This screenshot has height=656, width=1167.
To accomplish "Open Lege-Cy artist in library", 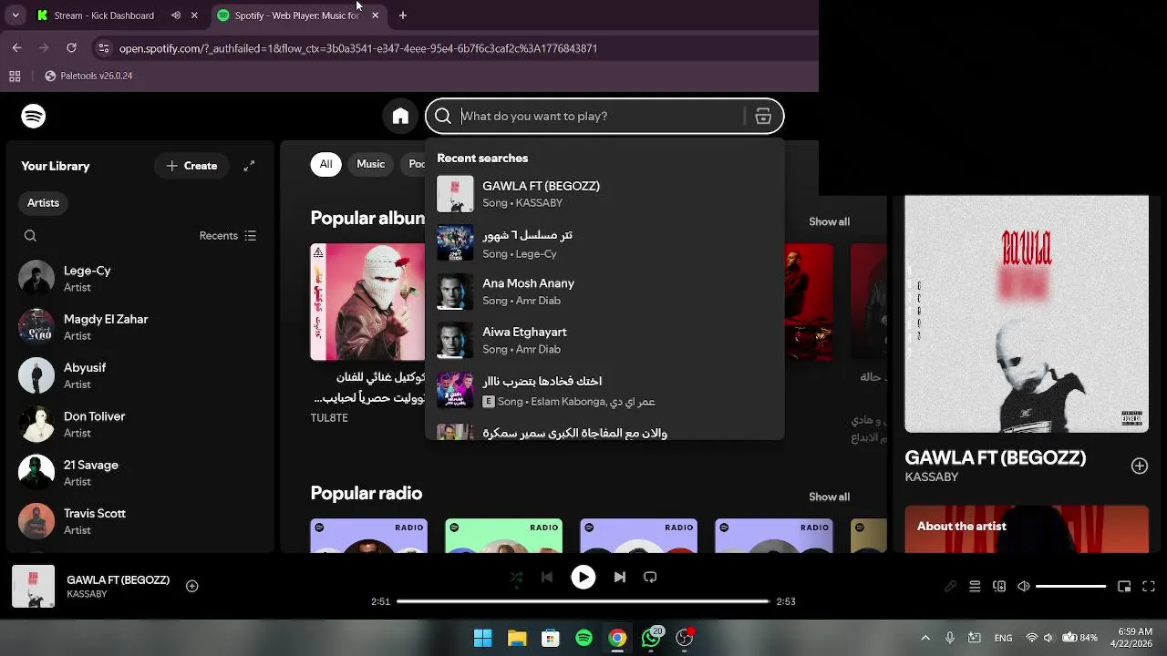I will 141,278.
